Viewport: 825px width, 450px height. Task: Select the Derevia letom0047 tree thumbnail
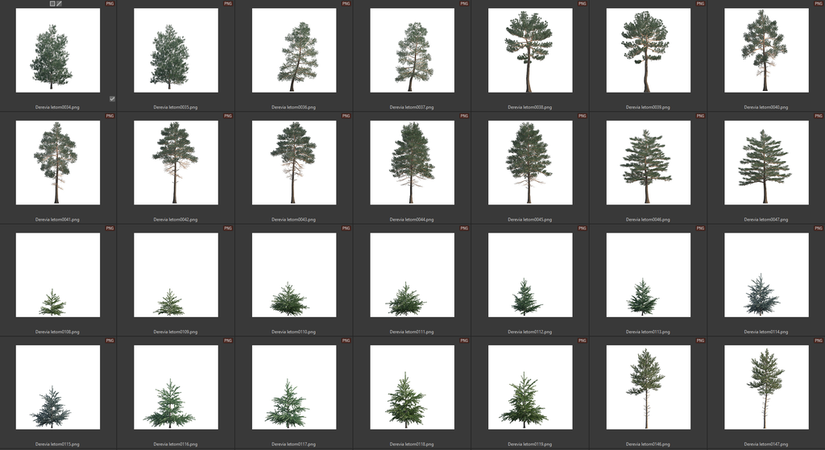coord(765,162)
